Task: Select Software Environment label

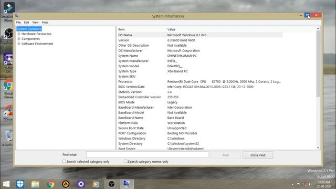Action: click(x=37, y=44)
